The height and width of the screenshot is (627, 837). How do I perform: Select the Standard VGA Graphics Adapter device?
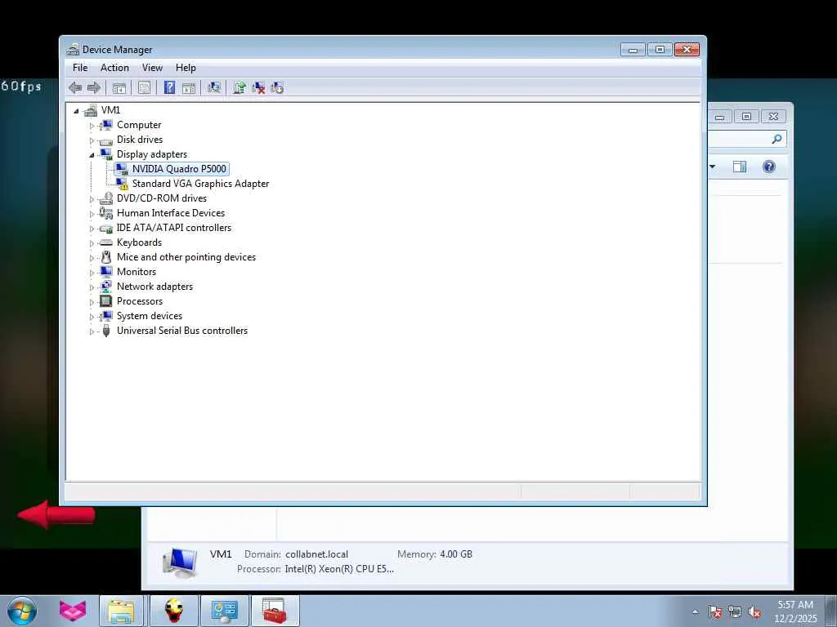coord(201,184)
